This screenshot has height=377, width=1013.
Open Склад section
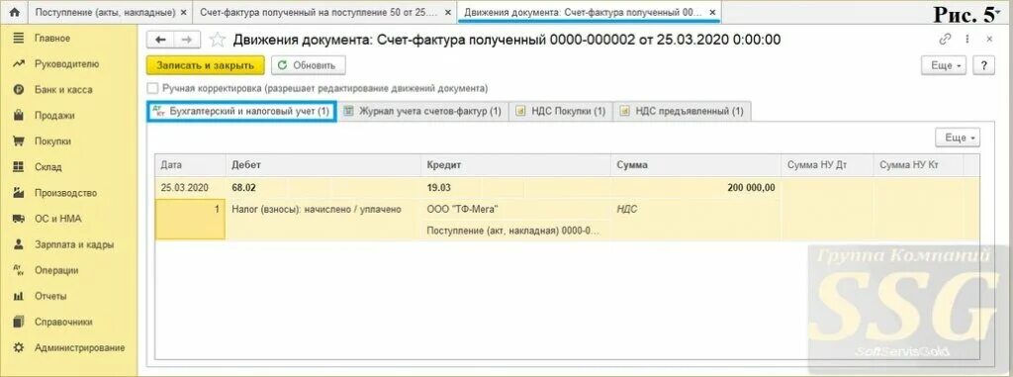pos(48,167)
